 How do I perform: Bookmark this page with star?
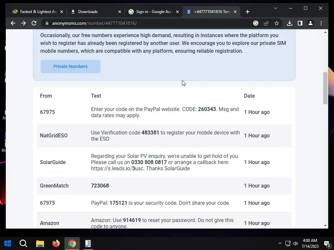pyautogui.click(x=277, y=23)
